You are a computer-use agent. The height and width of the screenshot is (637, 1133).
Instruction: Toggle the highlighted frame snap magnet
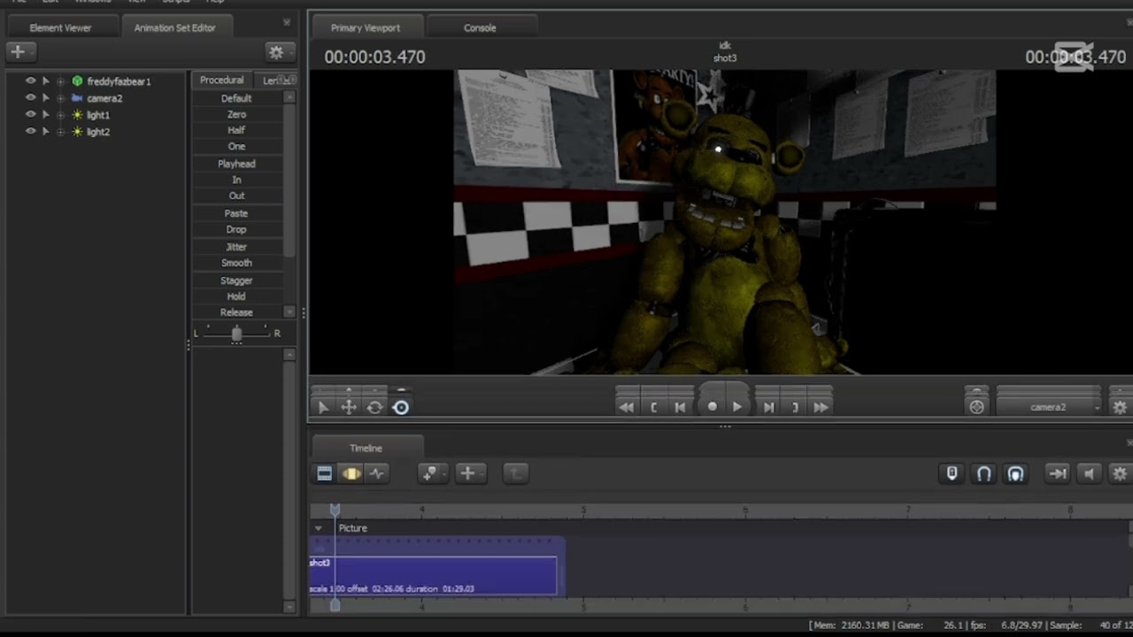coord(1015,474)
